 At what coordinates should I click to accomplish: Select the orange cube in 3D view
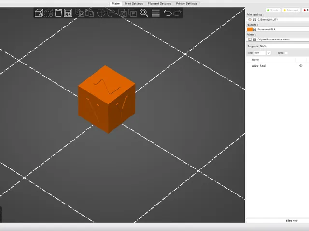point(107,100)
